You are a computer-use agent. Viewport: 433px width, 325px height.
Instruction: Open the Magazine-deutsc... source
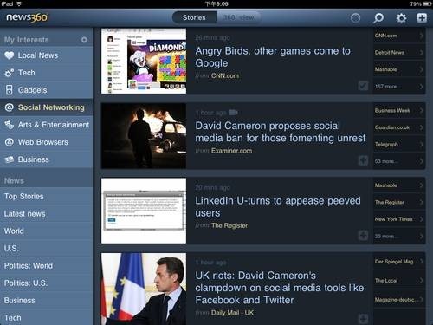(x=399, y=300)
